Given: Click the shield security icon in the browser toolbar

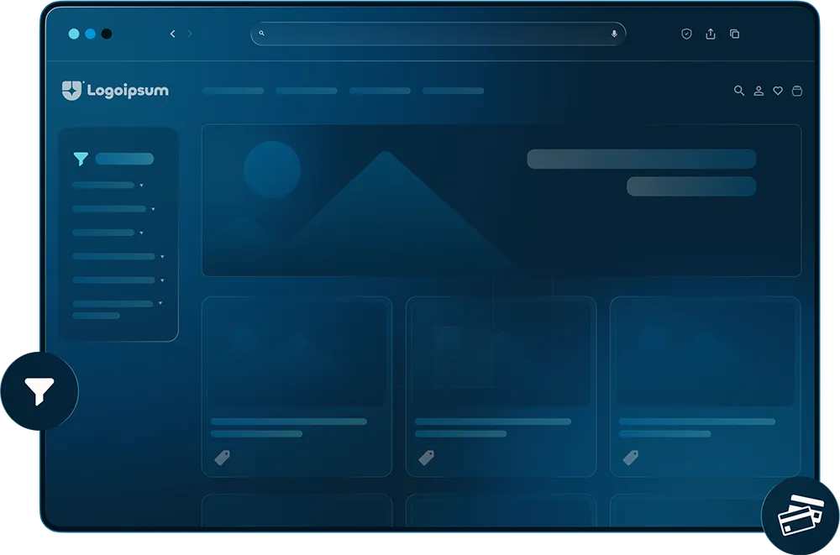Looking at the screenshot, I should (686, 34).
